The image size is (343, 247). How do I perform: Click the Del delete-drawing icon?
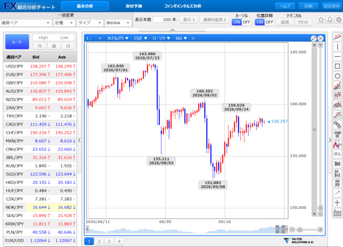point(337,163)
